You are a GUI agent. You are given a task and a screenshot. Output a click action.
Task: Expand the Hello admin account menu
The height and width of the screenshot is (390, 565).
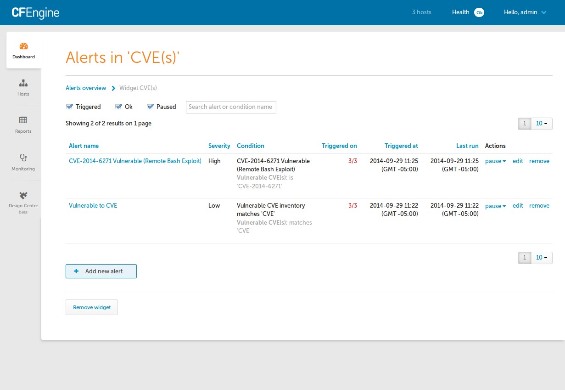coord(525,12)
